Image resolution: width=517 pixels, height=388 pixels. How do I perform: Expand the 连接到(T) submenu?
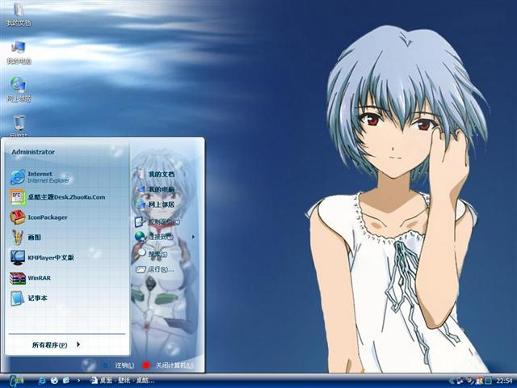point(164,237)
